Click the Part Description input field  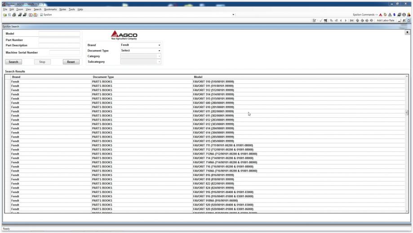click(x=59, y=45)
